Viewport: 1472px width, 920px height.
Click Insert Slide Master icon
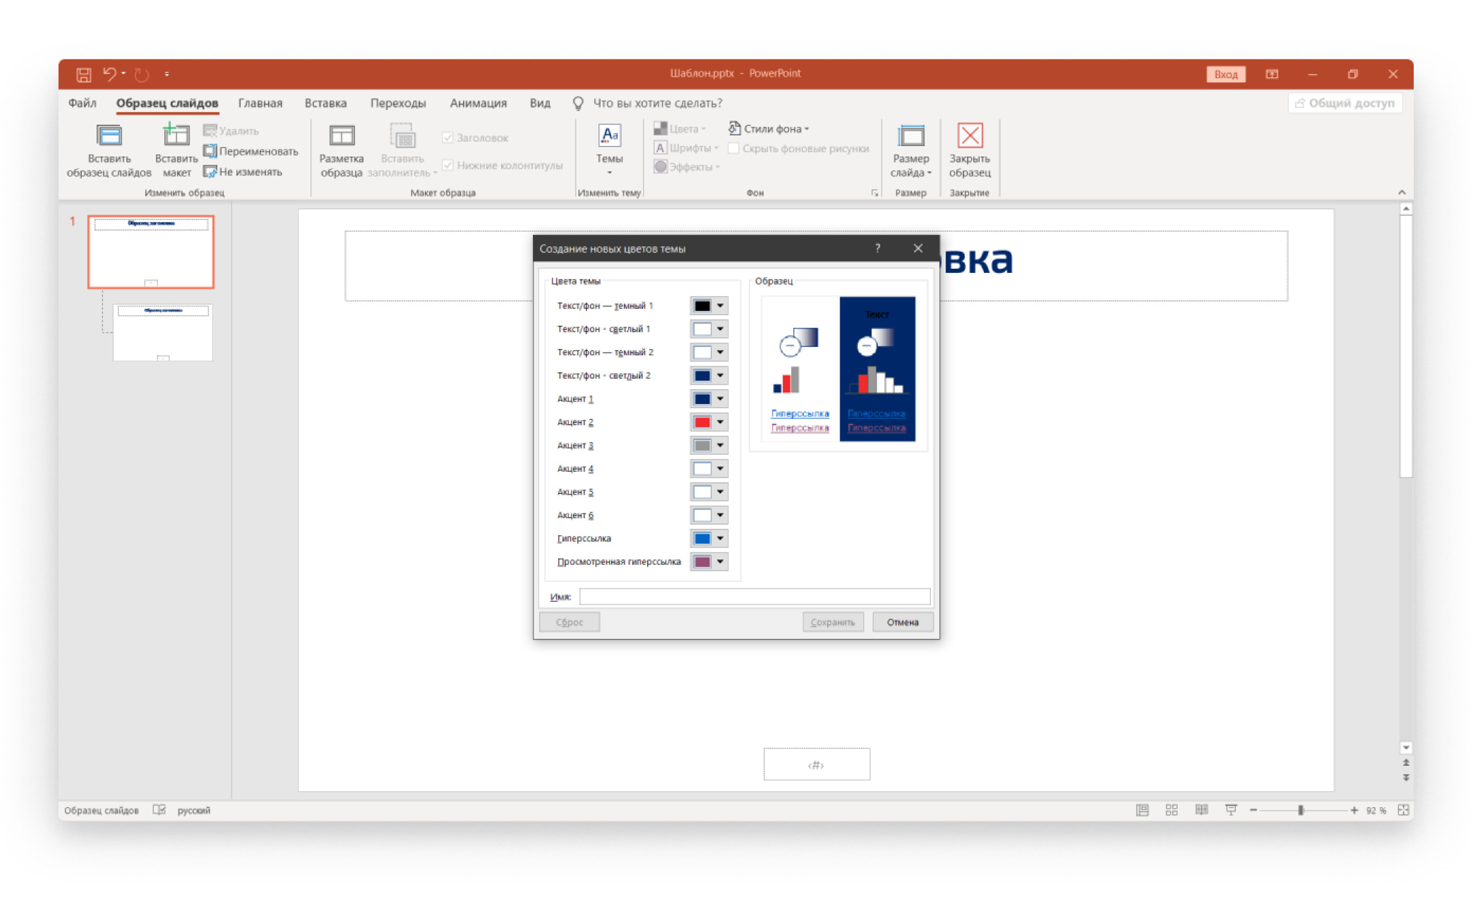[x=109, y=136]
